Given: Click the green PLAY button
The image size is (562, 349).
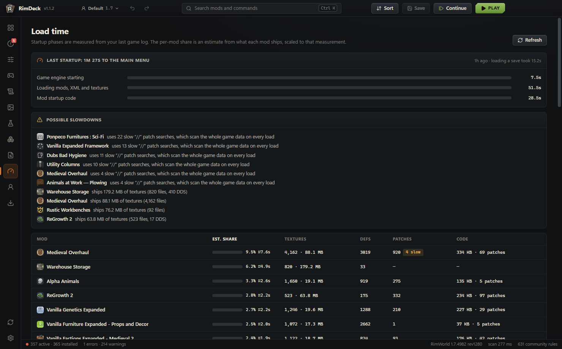Looking at the screenshot, I should pyautogui.click(x=490, y=8).
